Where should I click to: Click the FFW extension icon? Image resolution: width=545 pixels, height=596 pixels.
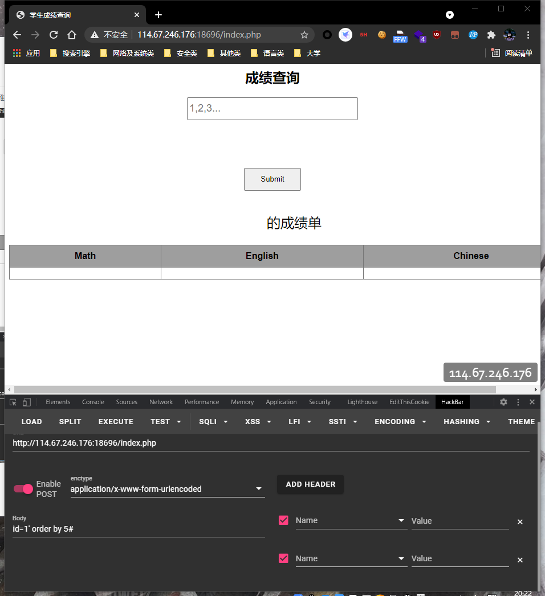(400, 36)
